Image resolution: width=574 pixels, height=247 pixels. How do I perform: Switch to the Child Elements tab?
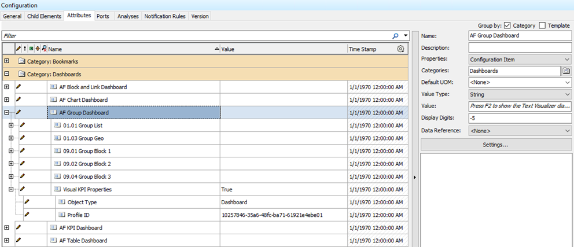(45, 16)
